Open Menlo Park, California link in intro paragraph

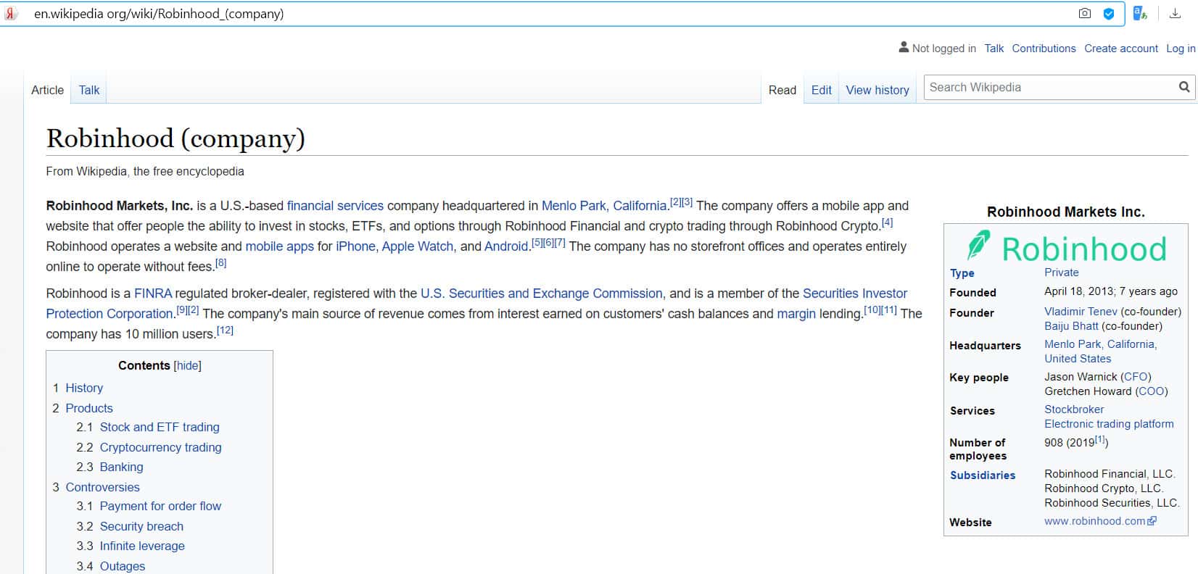[604, 206]
